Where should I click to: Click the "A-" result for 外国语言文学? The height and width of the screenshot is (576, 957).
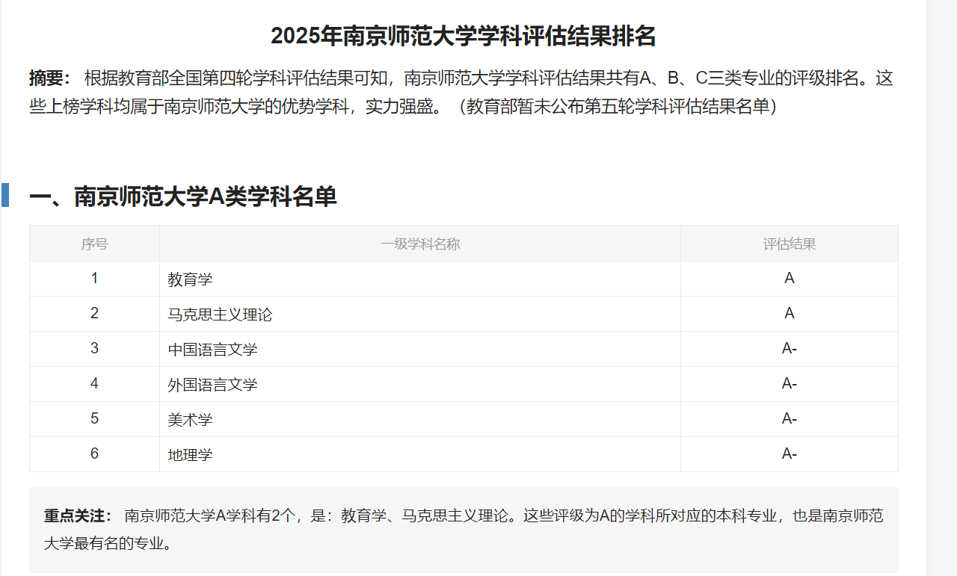pyautogui.click(x=790, y=384)
